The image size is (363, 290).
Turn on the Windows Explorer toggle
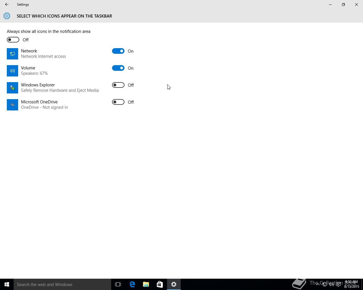pyautogui.click(x=118, y=85)
